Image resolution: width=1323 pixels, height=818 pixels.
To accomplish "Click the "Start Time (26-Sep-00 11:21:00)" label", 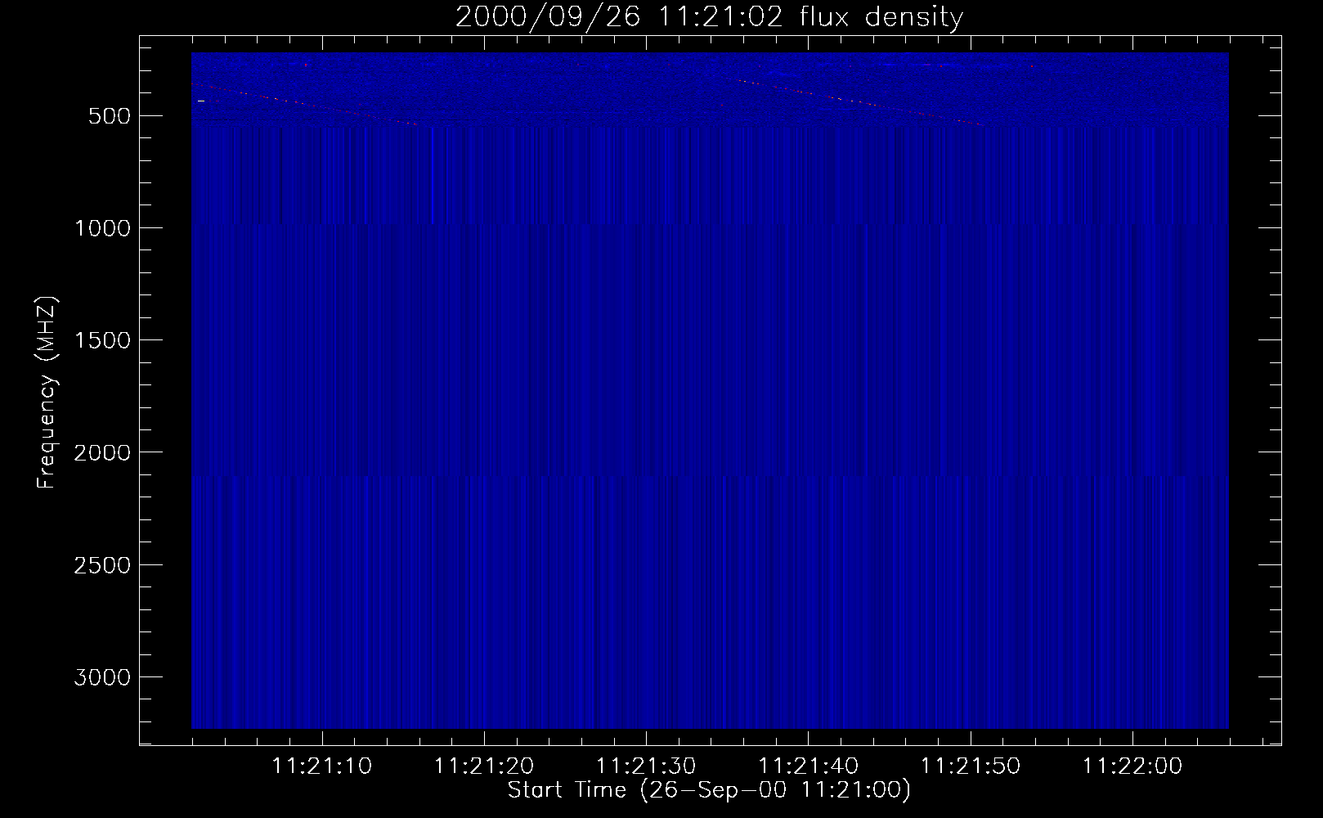I will pos(709,790).
